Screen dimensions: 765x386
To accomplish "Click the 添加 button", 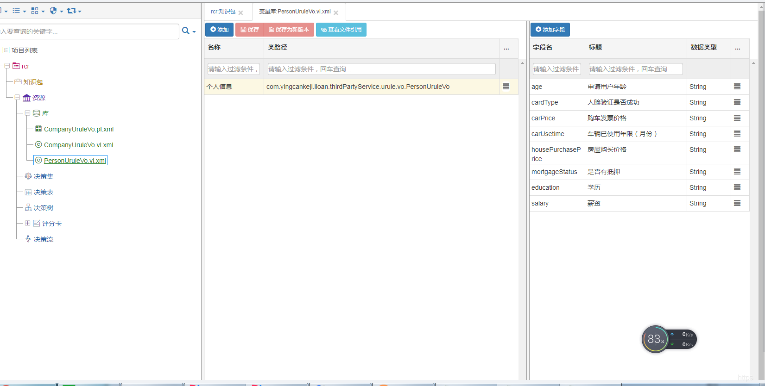I will 219,30.
